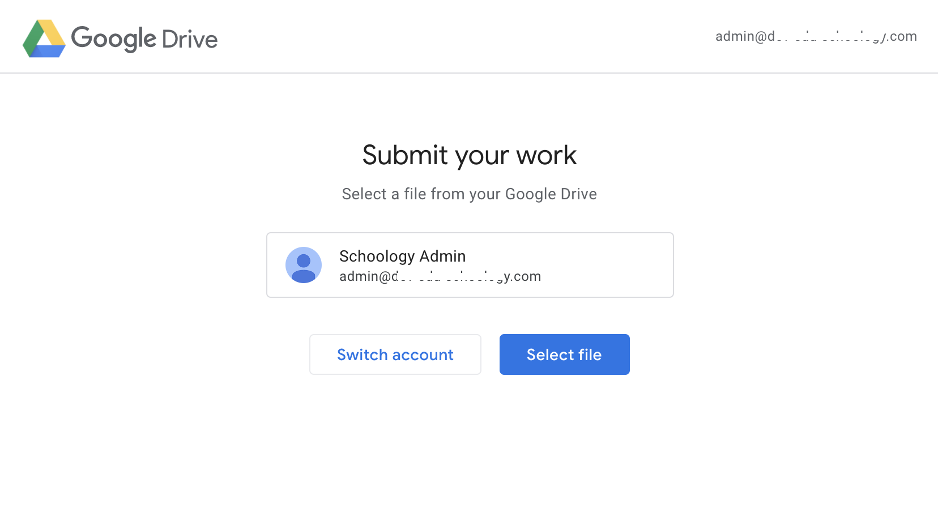Click the word 'Admin' in account name

[442, 256]
